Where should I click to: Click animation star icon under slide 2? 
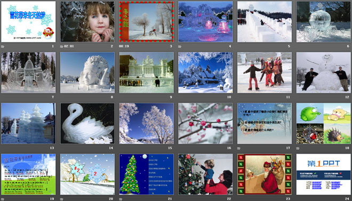tap(61, 47)
